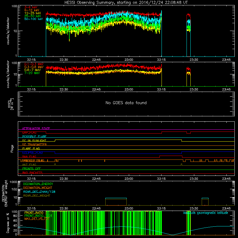Click the 'Degrees or %' axis title
This screenshot has height=238, width=238.
pyautogui.click(x=8, y=223)
